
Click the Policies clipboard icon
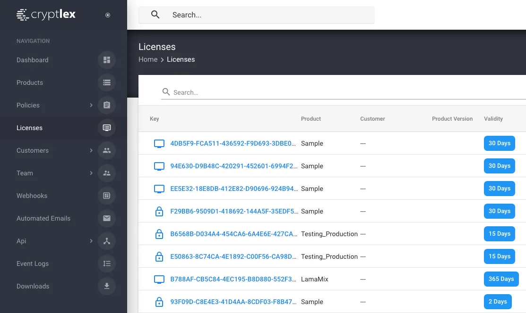[x=107, y=105]
